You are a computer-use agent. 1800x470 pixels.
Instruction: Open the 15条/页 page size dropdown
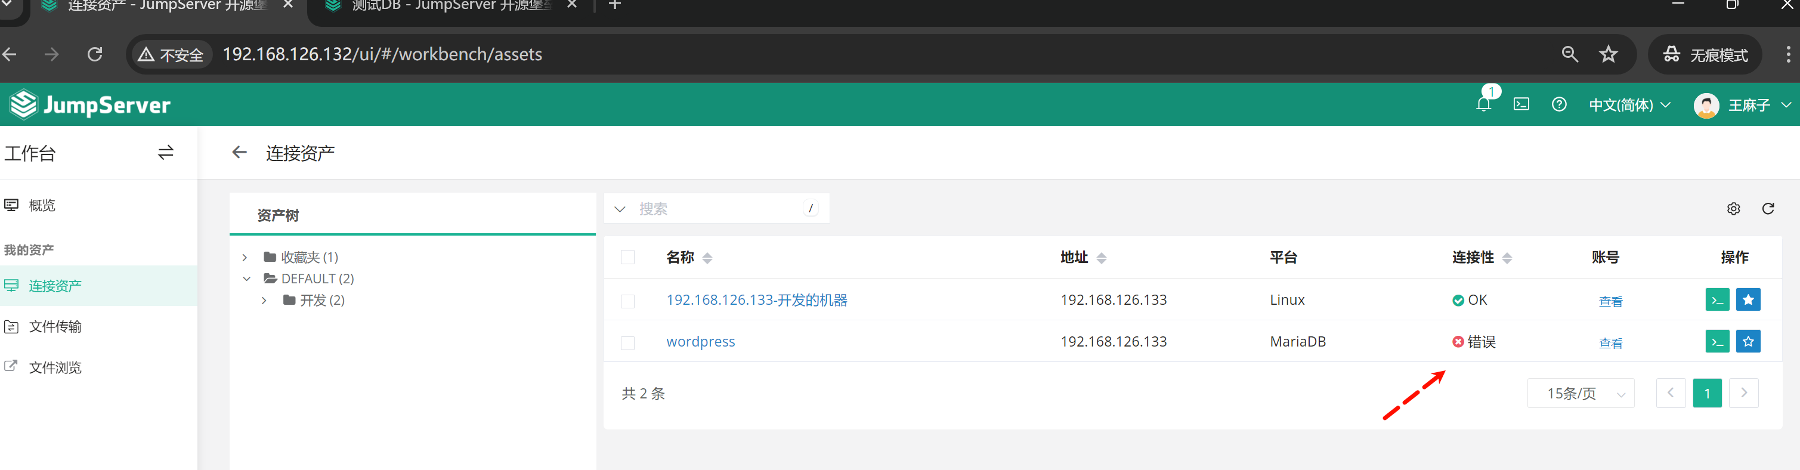click(1581, 394)
